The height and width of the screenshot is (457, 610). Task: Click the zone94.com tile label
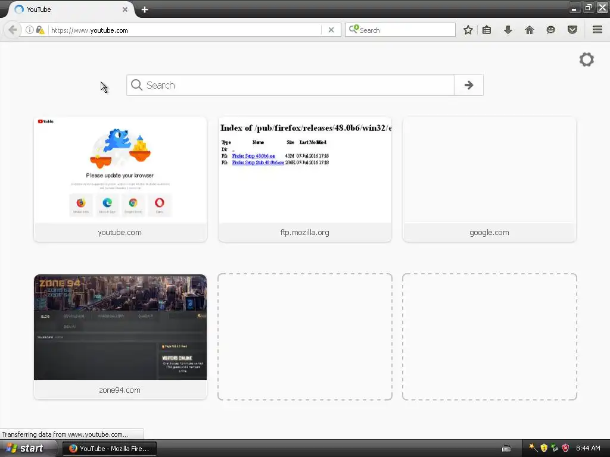point(120,390)
